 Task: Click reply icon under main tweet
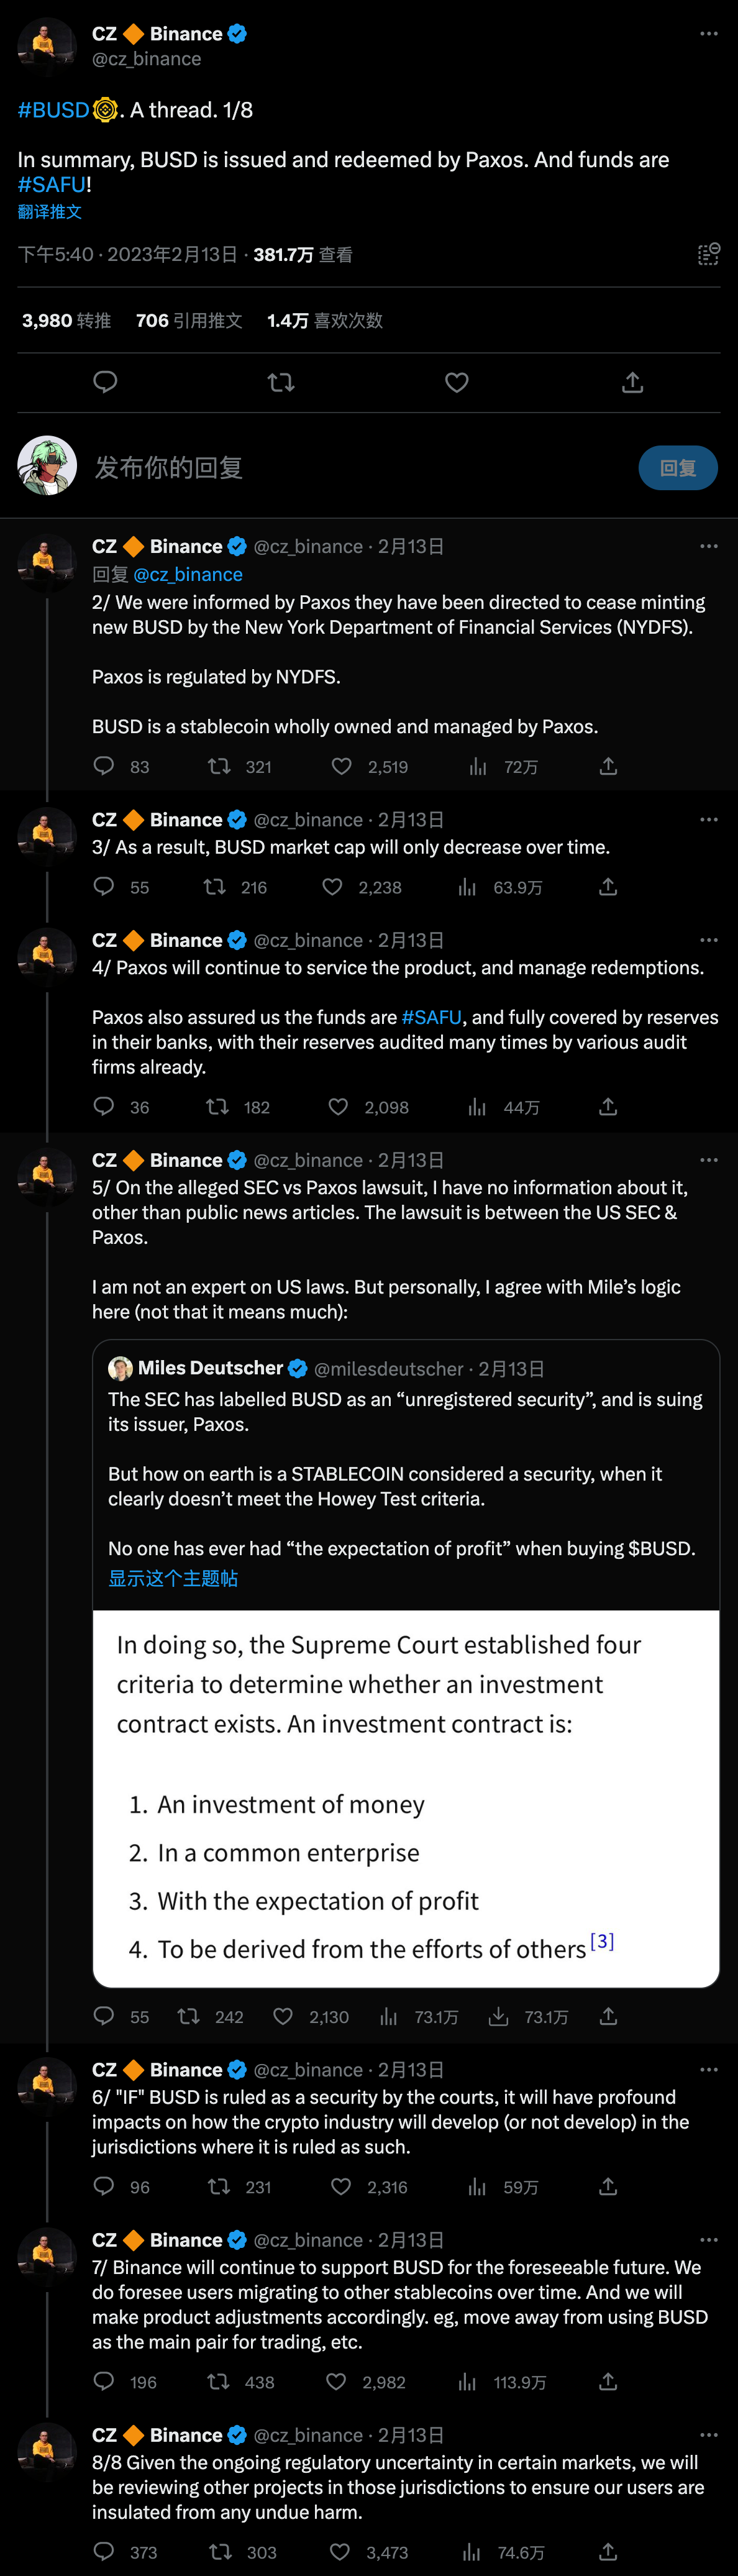(x=105, y=382)
